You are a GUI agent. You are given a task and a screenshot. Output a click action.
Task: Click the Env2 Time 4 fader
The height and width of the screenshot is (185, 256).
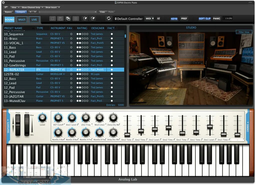pos(169,127)
